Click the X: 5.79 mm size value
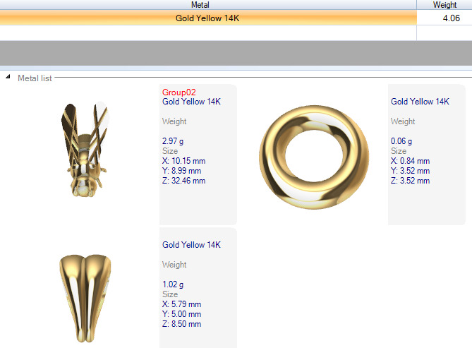 point(181,304)
